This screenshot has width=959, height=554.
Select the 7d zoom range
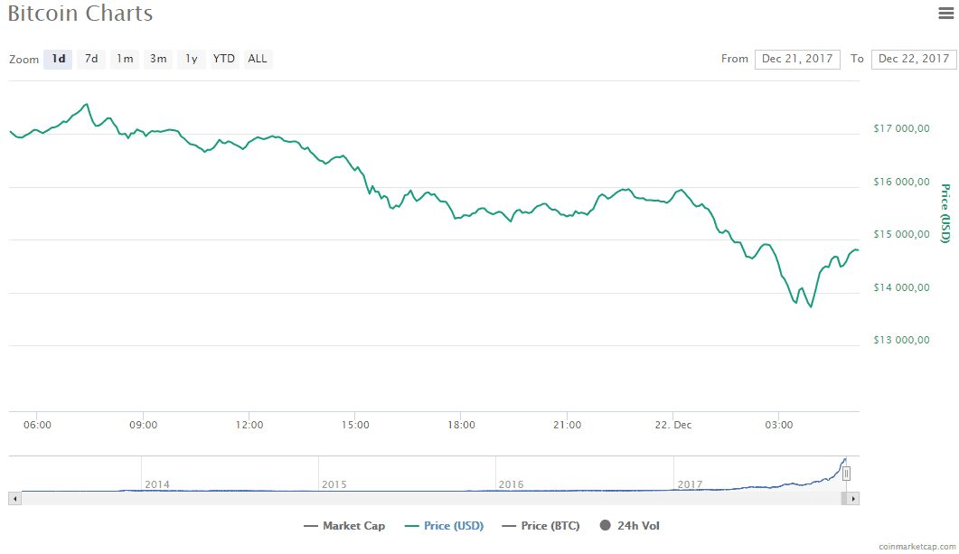91,59
